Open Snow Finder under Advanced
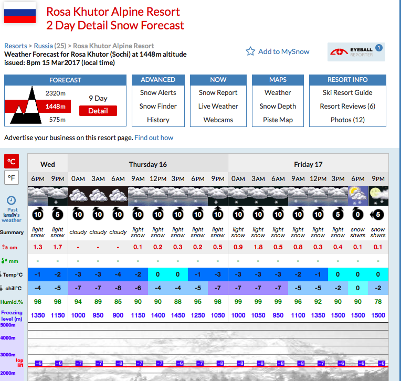Image resolution: width=401 pixels, height=381 pixels. pos(158,106)
